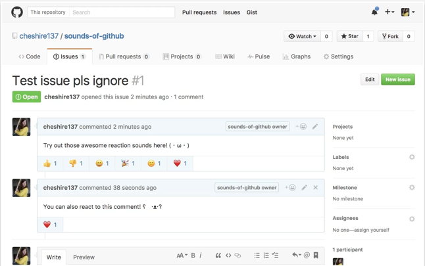Expand the Watch dropdown

pyautogui.click(x=302, y=36)
